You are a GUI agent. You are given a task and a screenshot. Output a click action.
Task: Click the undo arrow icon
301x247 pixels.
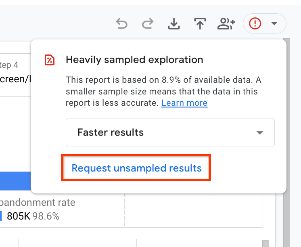click(x=121, y=24)
